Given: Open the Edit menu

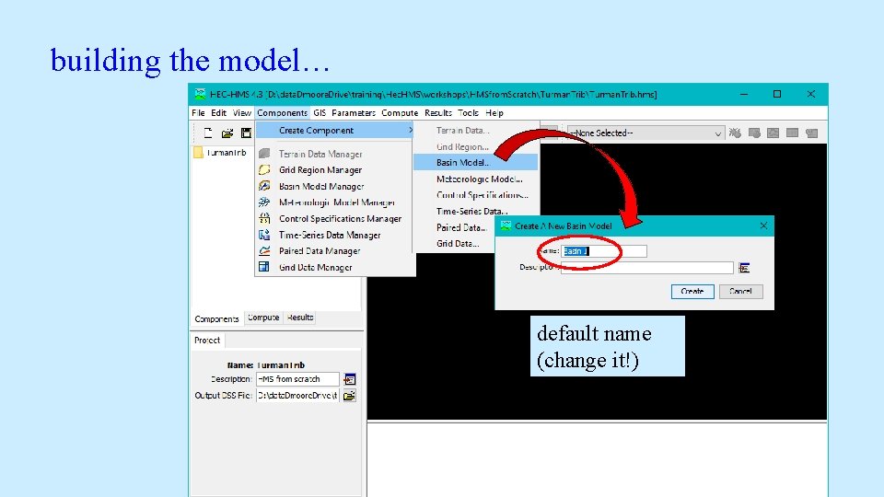Looking at the screenshot, I should (219, 112).
